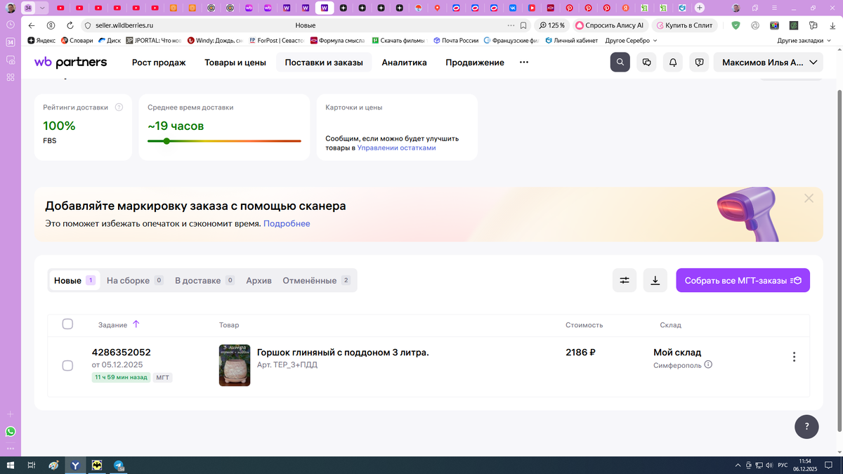Screen dimensions: 843x474
Task: Switch to the В доставке tab
Action: pyautogui.click(x=204, y=280)
